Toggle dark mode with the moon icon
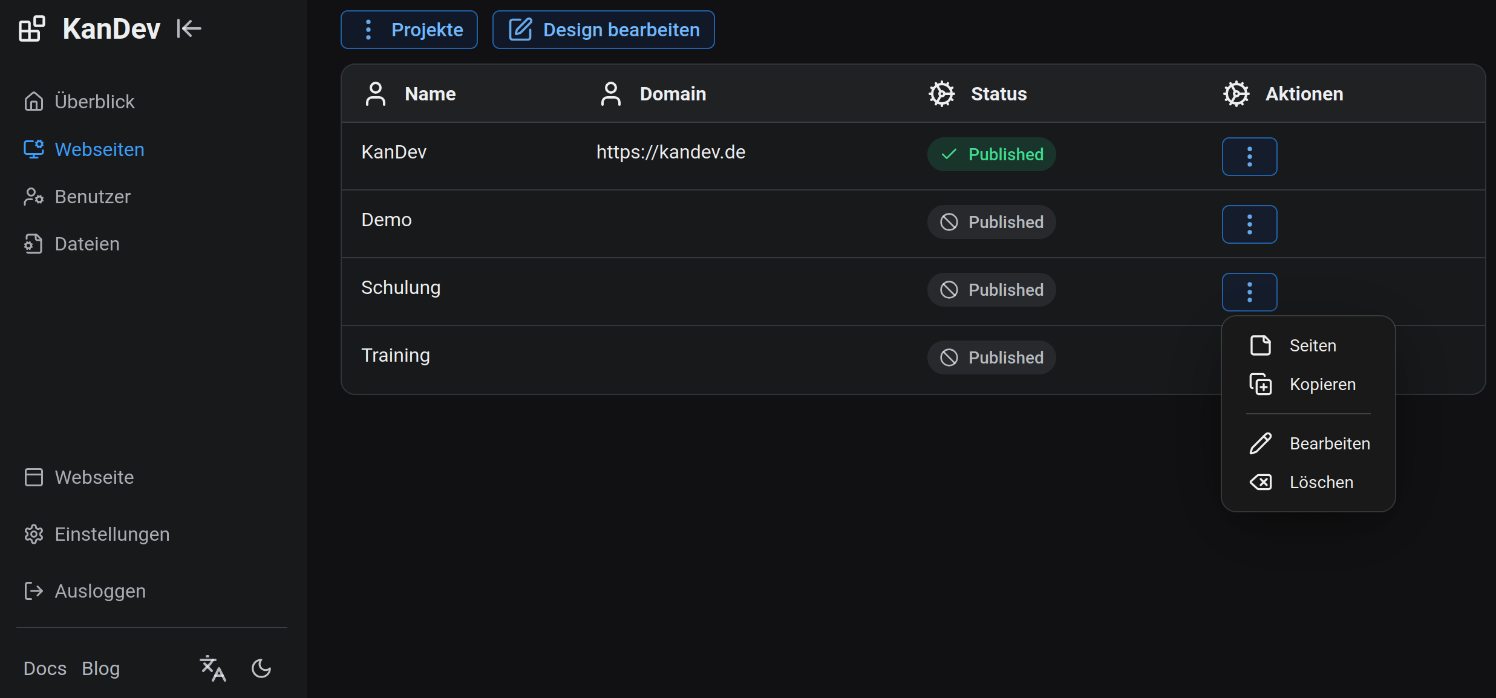 (261, 668)
